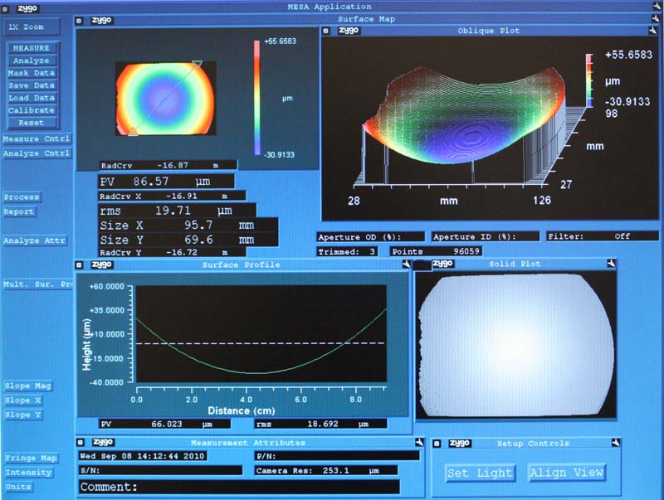
Task: Click the Surface Profile window menu icon
Action: coord(79,265)
